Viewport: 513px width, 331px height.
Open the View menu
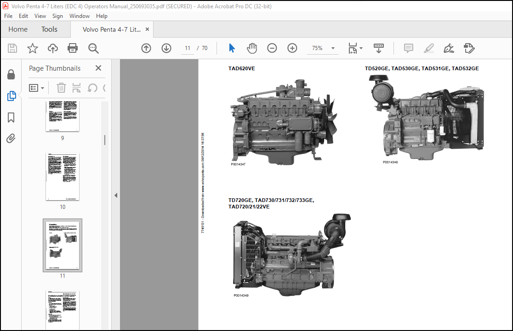[x=40, y=16]
